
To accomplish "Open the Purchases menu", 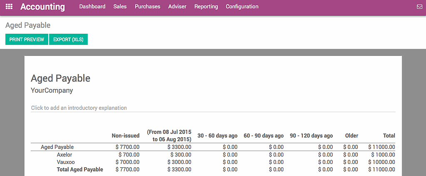I will coord(147,7).
